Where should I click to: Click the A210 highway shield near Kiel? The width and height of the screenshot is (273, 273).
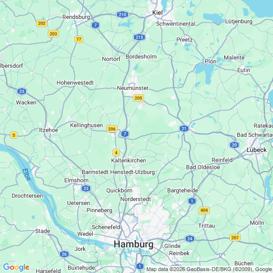click(122, 14)
